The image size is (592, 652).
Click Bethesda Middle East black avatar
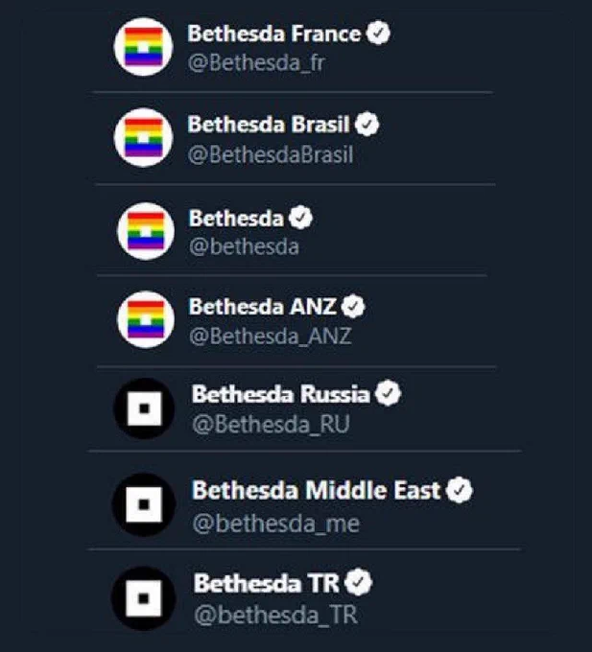coord(144,504)
